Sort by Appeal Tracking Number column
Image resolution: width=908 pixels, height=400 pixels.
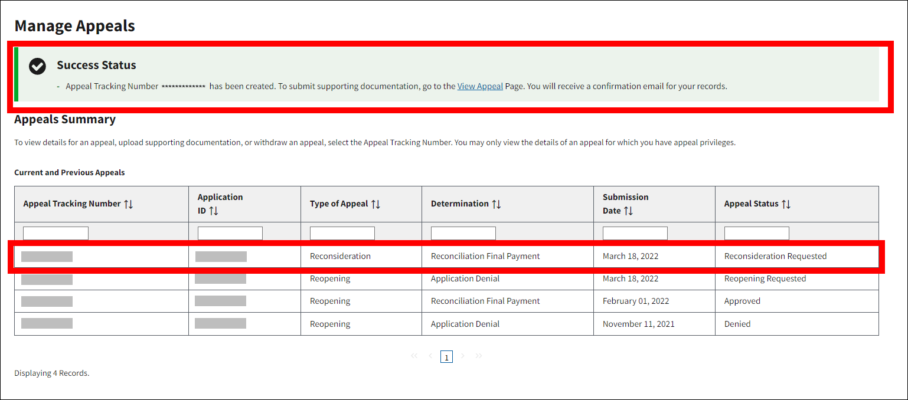pos(129,204)
